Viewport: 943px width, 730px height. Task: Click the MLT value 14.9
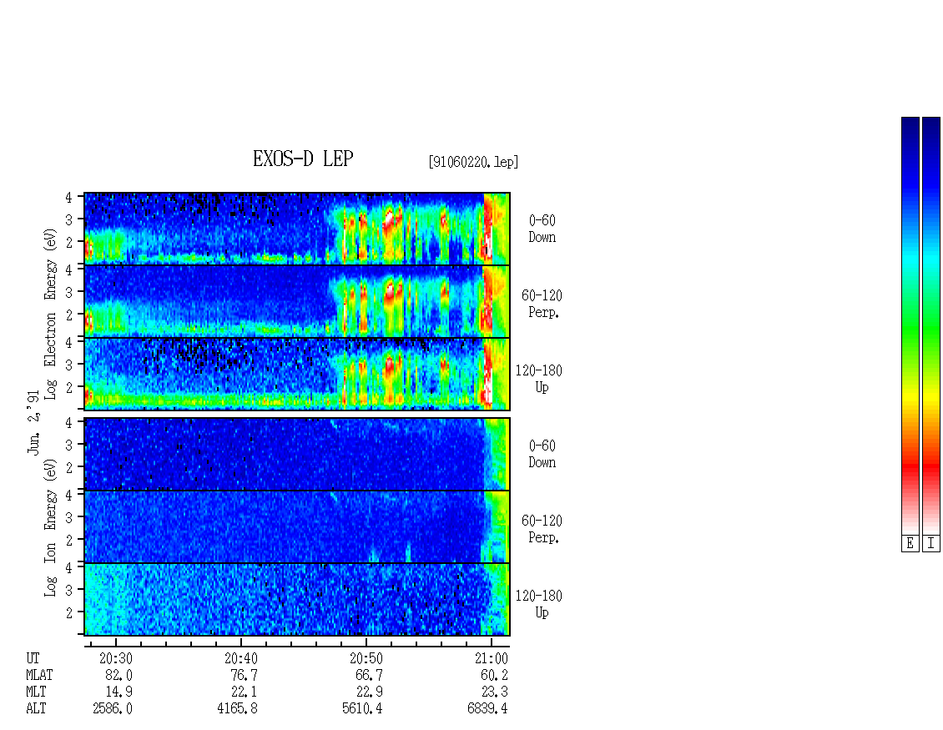pyautogui.click(x=119, y=692)
